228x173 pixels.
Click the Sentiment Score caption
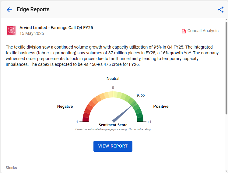click(113, 125)
